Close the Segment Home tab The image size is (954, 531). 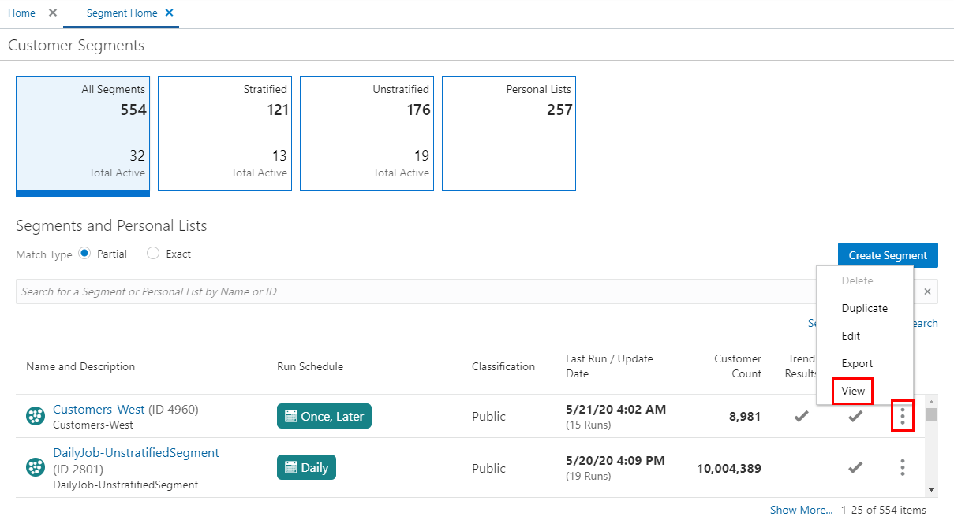point(170,13)
